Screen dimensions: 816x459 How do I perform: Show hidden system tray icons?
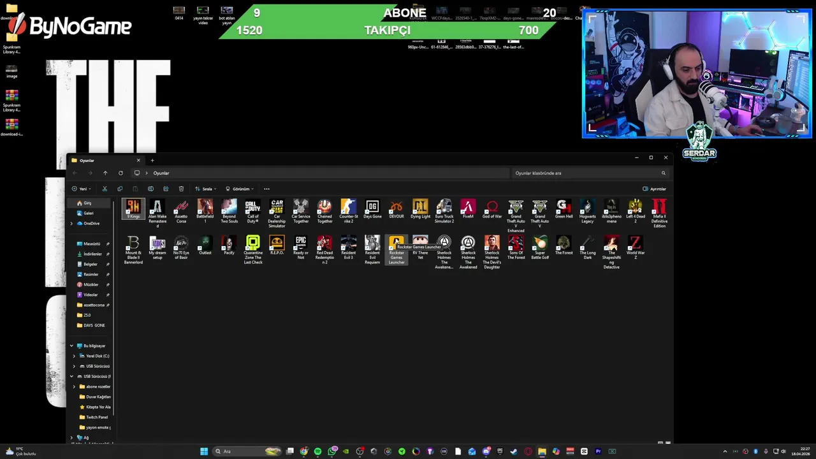point(725,451)
